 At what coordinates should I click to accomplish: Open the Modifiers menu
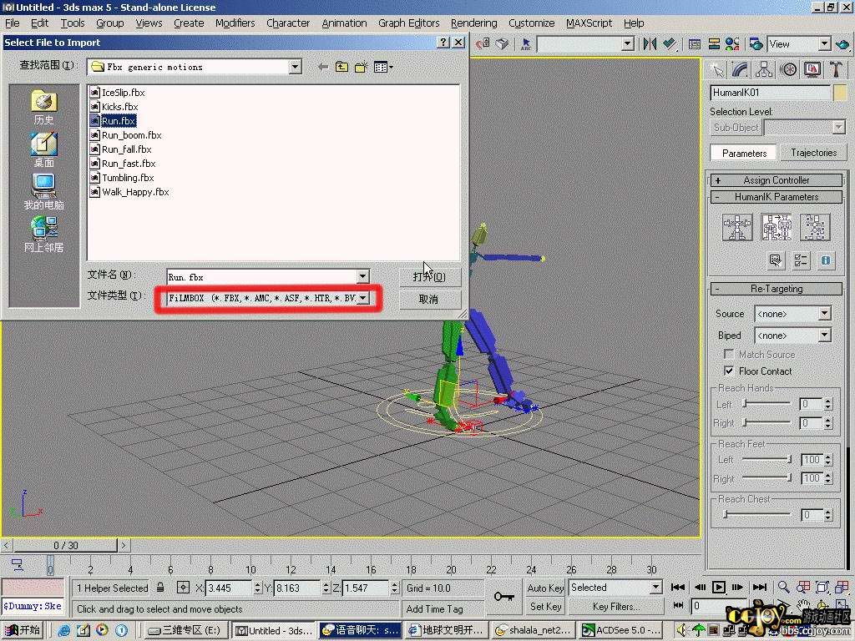[235, 23]
